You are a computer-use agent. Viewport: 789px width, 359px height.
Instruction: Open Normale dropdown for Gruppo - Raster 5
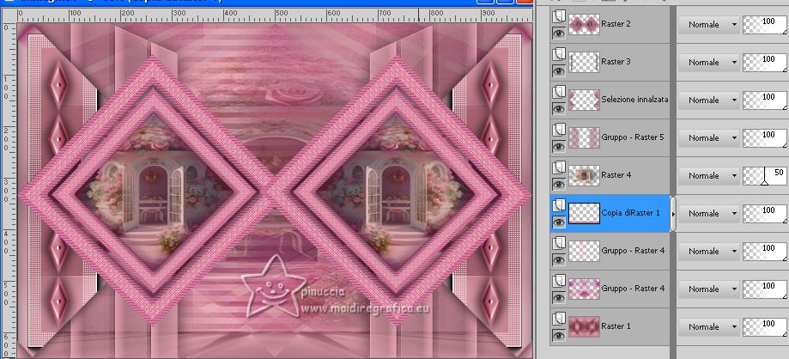(x=708, y=137)
